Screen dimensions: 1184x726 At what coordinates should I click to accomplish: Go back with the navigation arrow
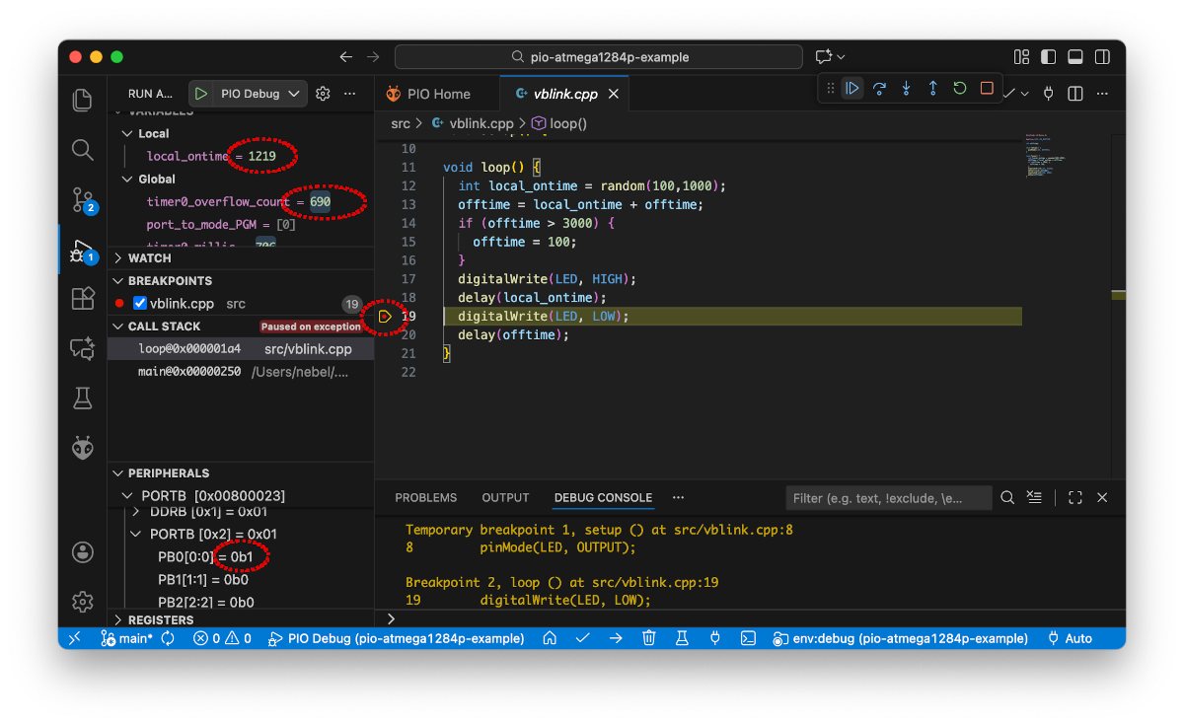coord(345,57)
